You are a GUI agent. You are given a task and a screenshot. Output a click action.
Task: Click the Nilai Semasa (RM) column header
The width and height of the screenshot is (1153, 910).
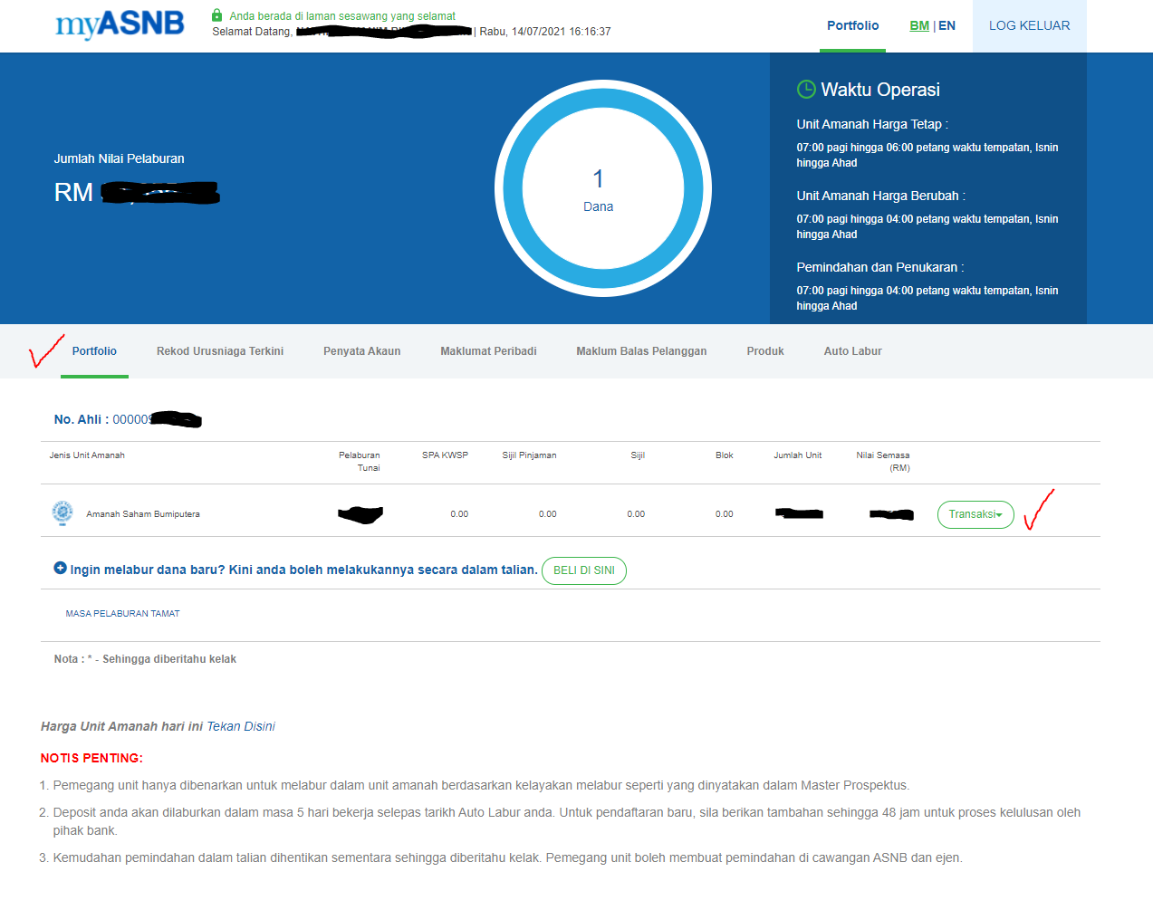coord(883,462)
